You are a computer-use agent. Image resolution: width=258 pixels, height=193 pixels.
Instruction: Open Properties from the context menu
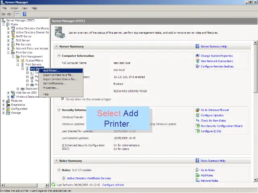pos(61,88)
